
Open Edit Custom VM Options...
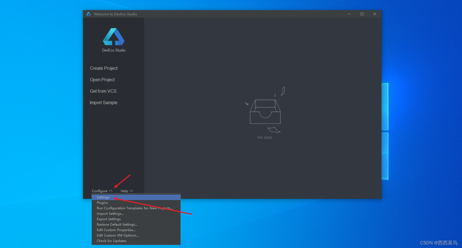(x=136, y=235)
